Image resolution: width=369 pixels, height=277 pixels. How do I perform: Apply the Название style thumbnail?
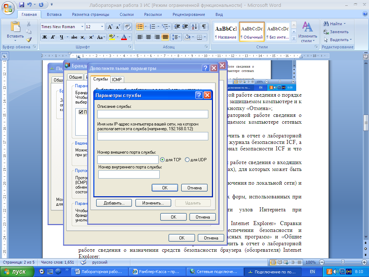[x=226, y=32]
